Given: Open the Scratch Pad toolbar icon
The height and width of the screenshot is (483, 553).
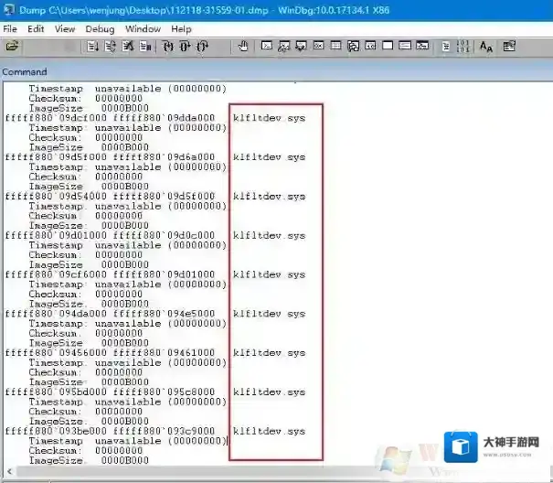Looking at the screenshot, I should [x=388, y=46].
